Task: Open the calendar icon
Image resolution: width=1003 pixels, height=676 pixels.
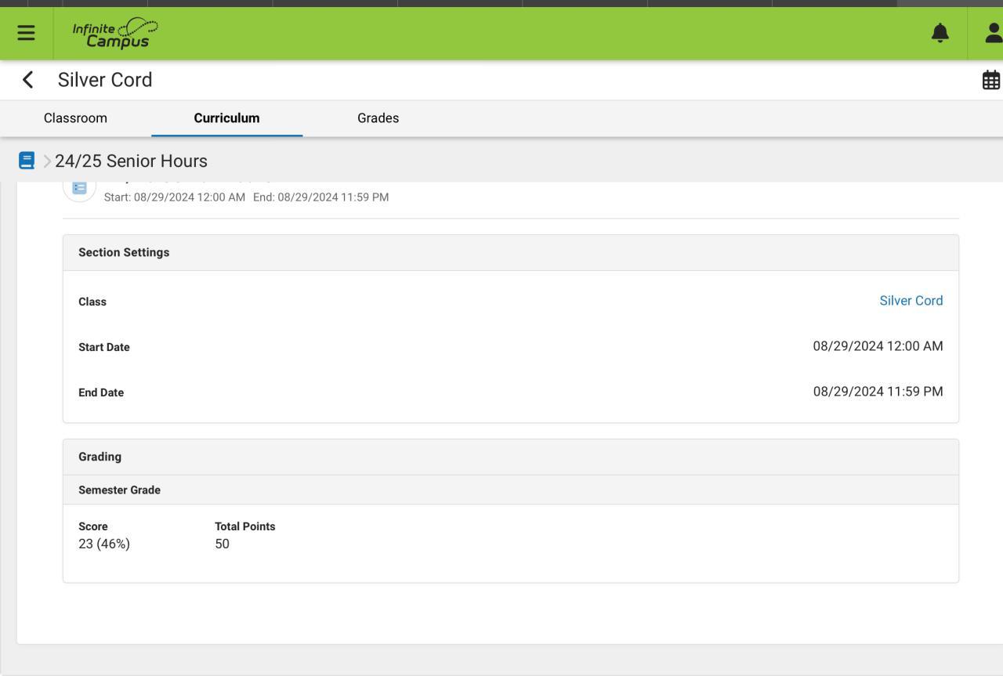Action: (x=991, y=80)
